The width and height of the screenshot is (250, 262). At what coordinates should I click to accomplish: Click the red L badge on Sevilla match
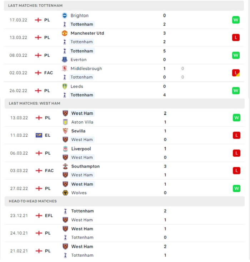[x=236, y=135]
